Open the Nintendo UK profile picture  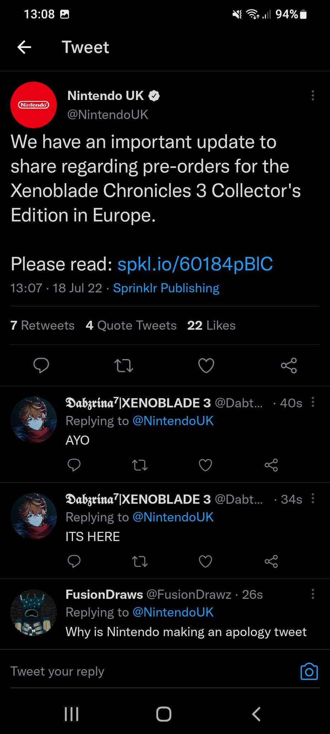(x=34, y=105)
